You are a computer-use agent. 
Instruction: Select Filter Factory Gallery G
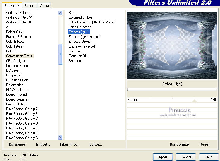[22, 138]
